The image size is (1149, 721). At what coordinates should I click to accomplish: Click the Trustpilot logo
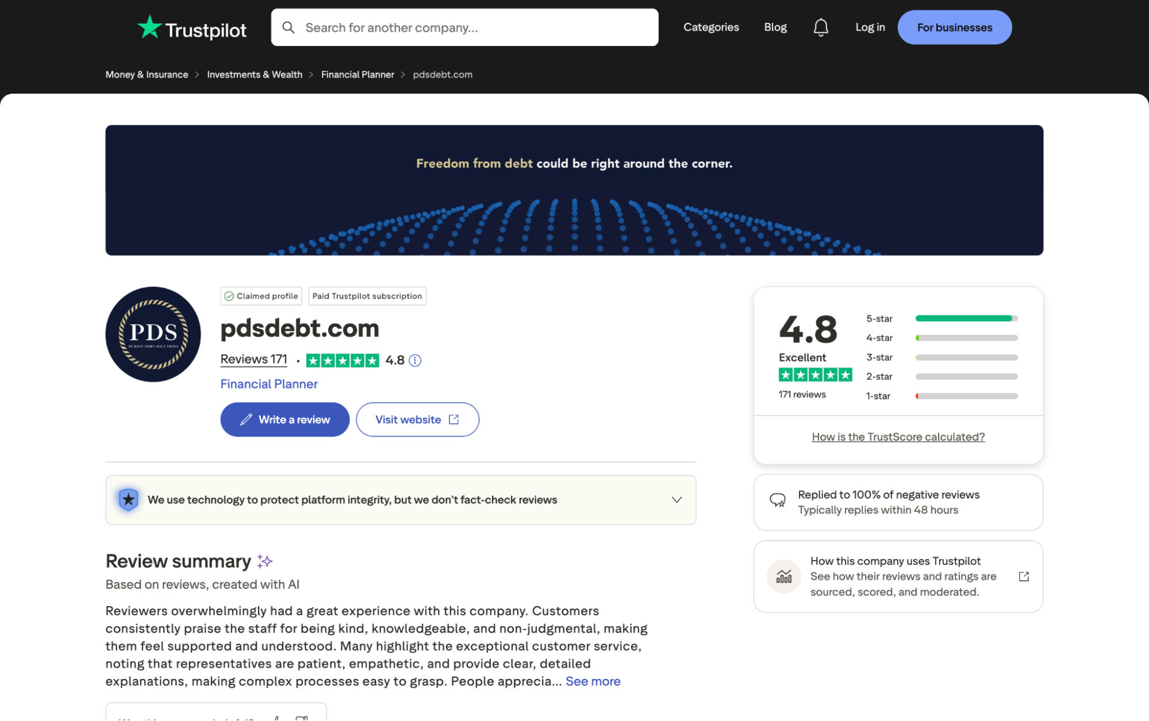192,28
